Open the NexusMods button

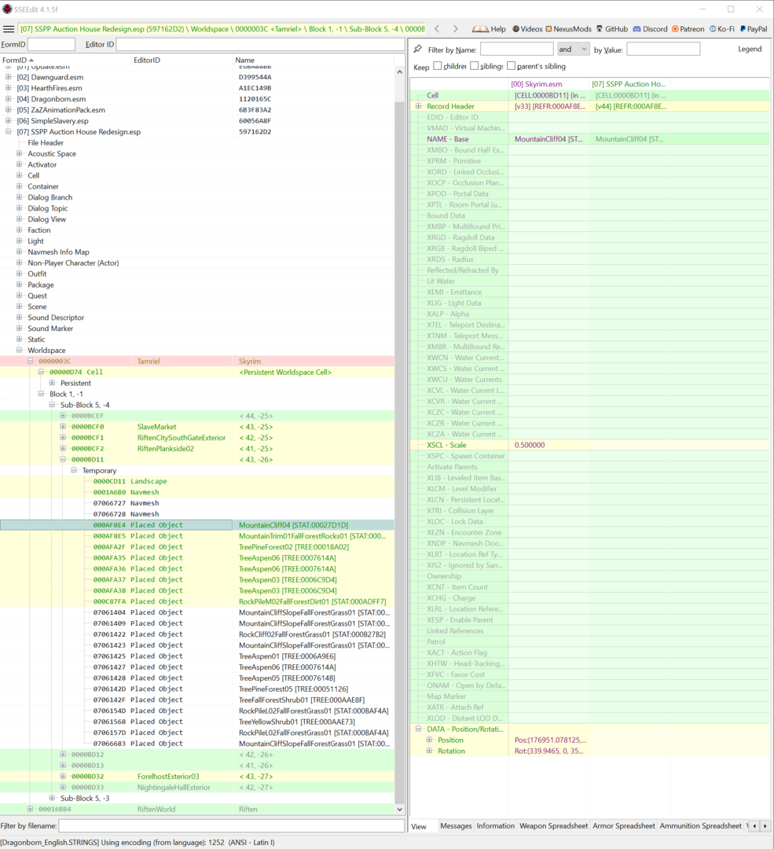click(568, 29)
